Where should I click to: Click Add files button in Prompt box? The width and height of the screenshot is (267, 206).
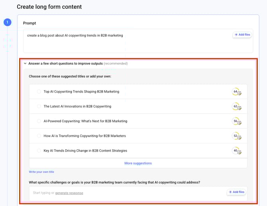click(x=242, y=35)
